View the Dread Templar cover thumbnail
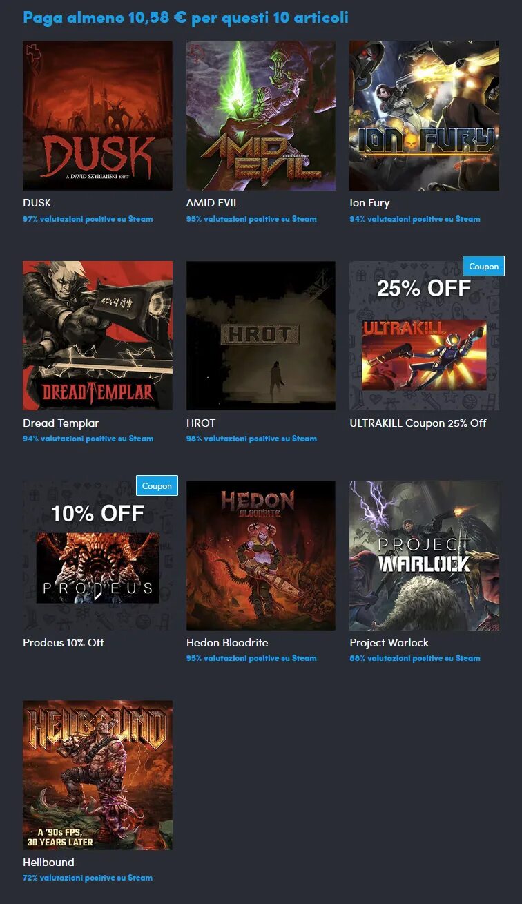 coord(97,336)
